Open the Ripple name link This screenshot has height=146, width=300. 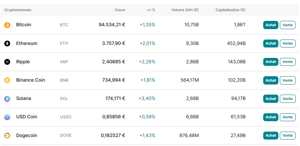(x=23, y=62)
